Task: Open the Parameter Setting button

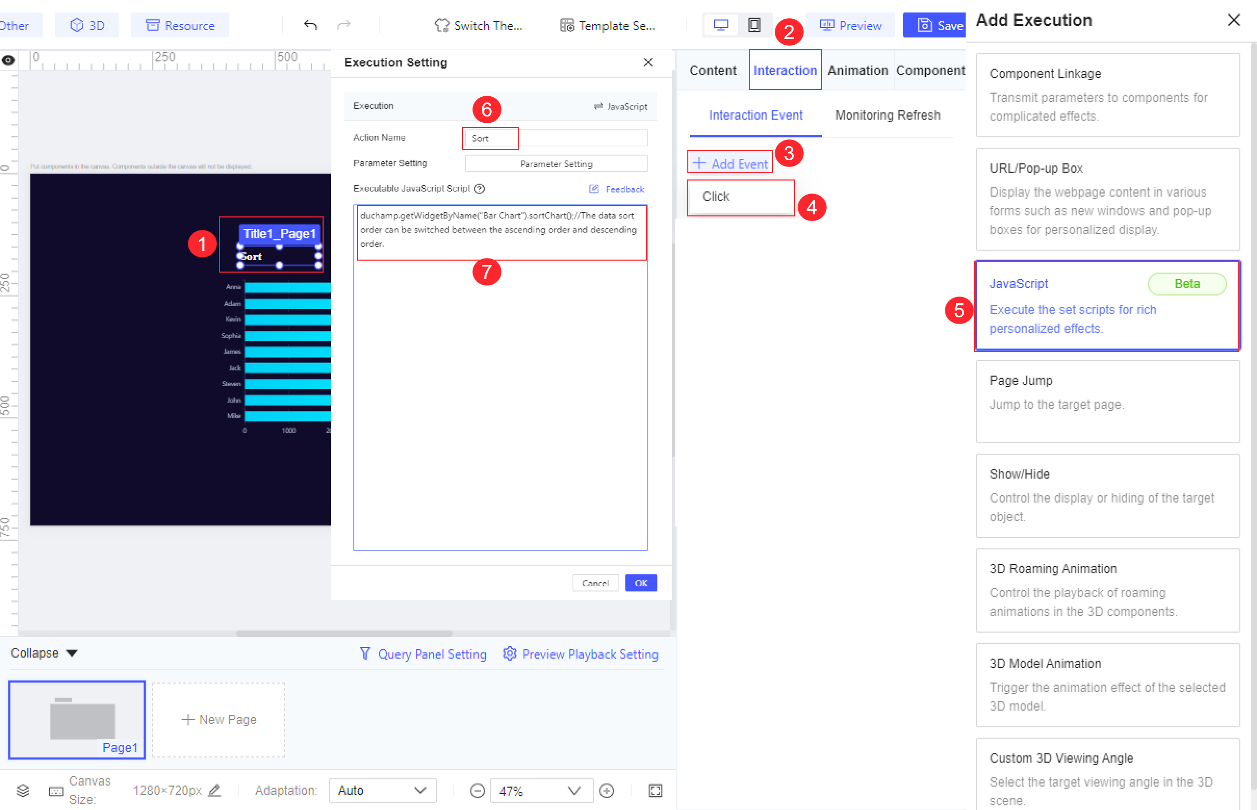Action: (557, 163)
